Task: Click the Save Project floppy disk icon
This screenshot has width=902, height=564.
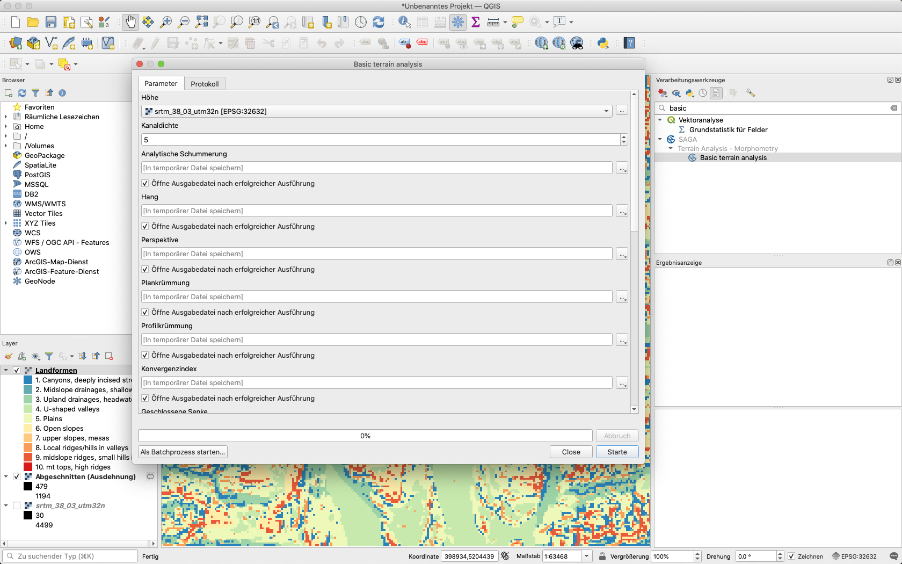Action: [x=51, y=22]
